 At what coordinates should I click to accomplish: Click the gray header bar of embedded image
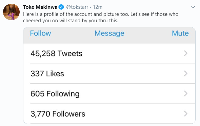point(109,35)
